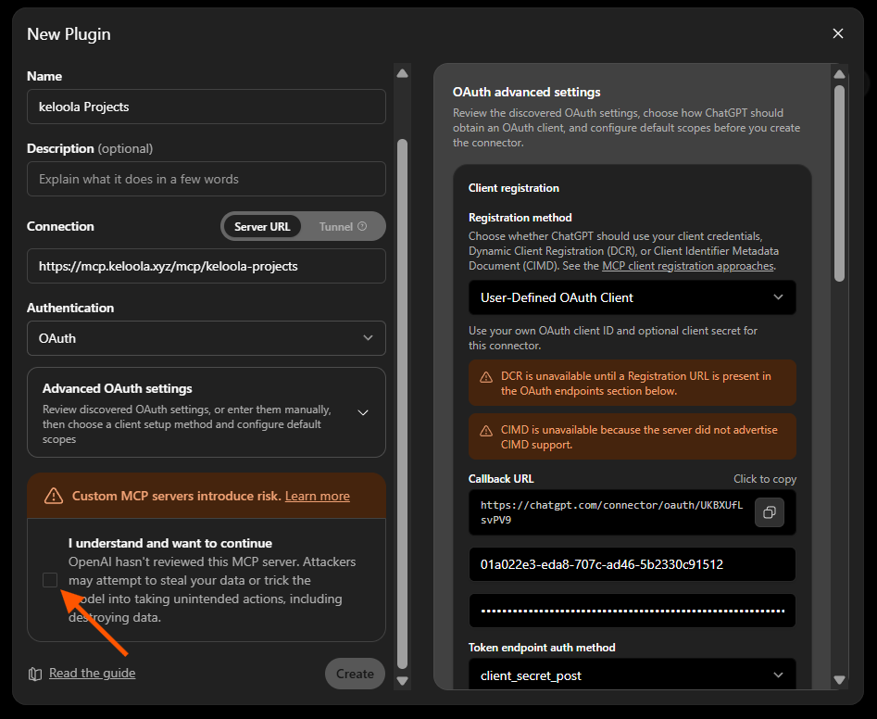Image resolution: width=877 pixels, height=719 pixels.
Task: Click the Tunnel help info icon
Action: pyautogui.click(x=362, y=226)
